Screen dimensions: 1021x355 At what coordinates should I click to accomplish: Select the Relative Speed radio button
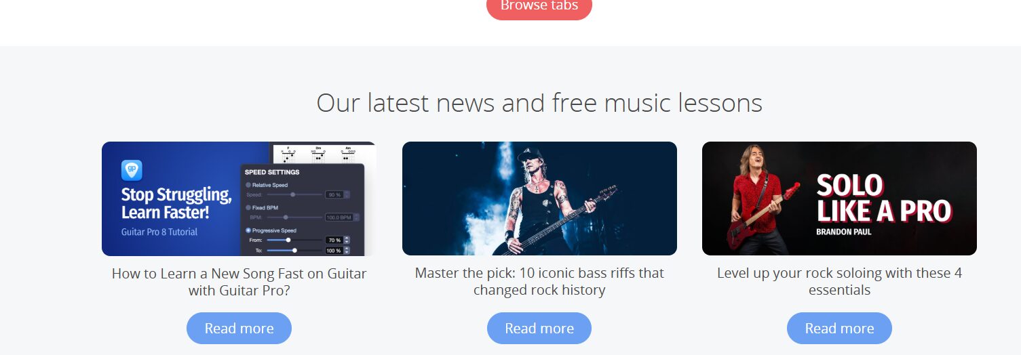pos(248,185)
